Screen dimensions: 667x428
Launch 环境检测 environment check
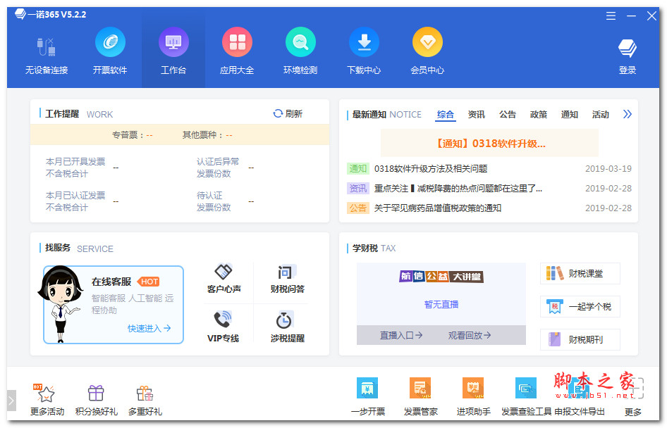click(300, 49)
